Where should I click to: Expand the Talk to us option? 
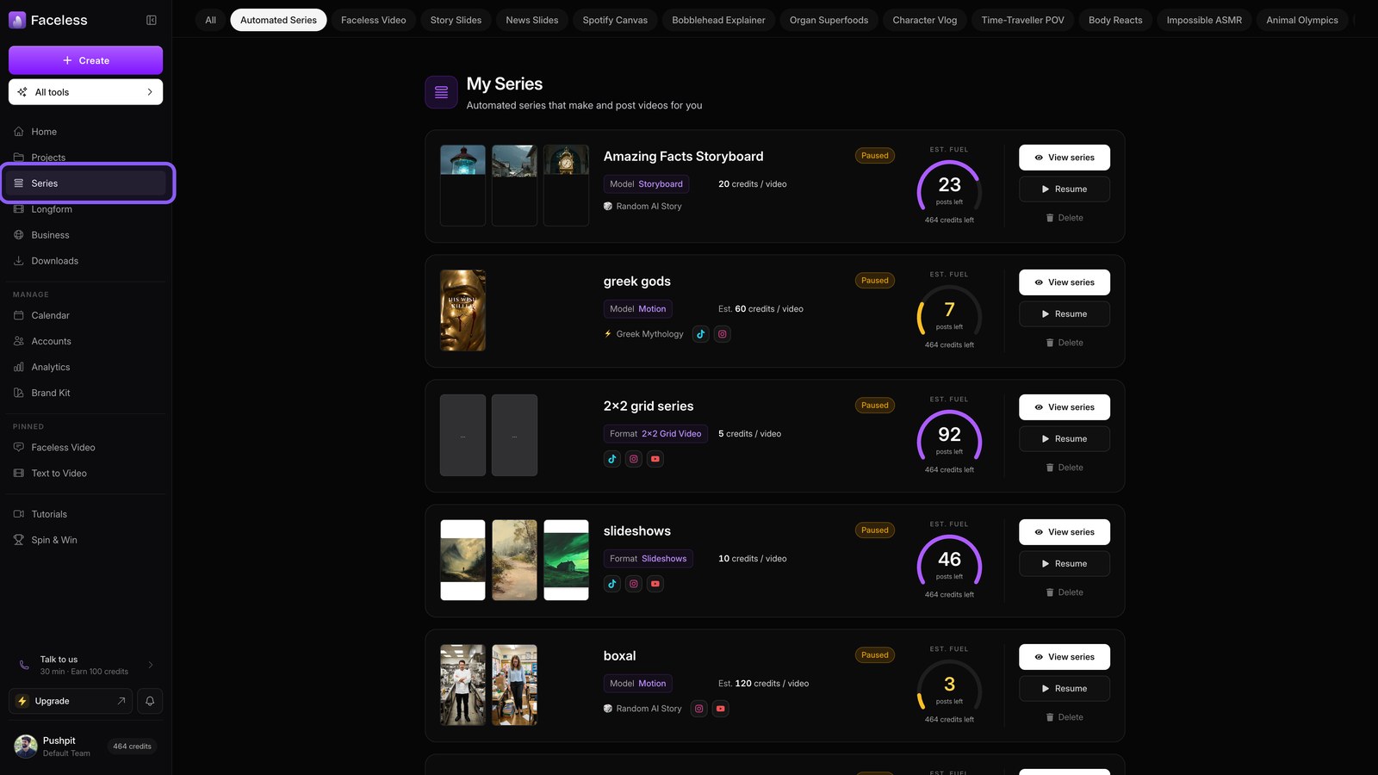(85, 665)
